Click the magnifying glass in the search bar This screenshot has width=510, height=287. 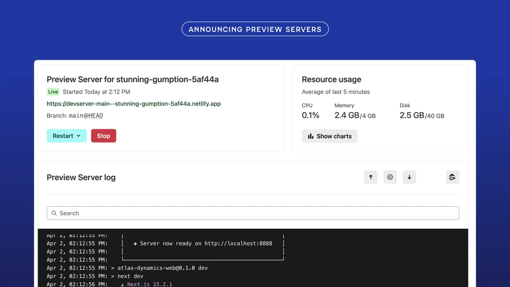click(x=54, y=213)
